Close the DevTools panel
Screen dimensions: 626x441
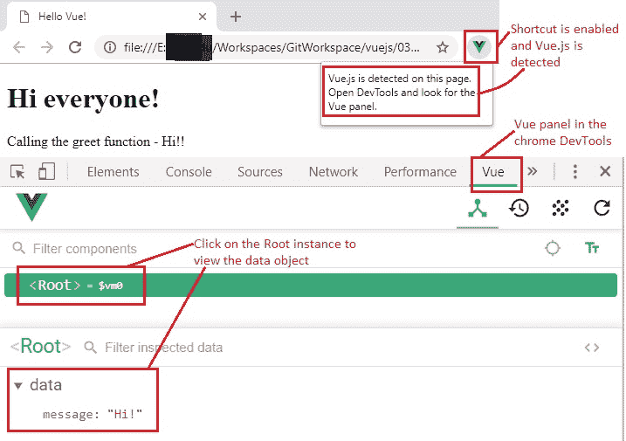(605, 171)
